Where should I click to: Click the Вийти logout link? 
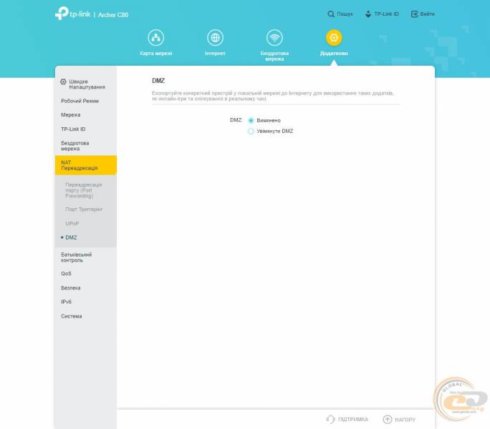[428, 14]
